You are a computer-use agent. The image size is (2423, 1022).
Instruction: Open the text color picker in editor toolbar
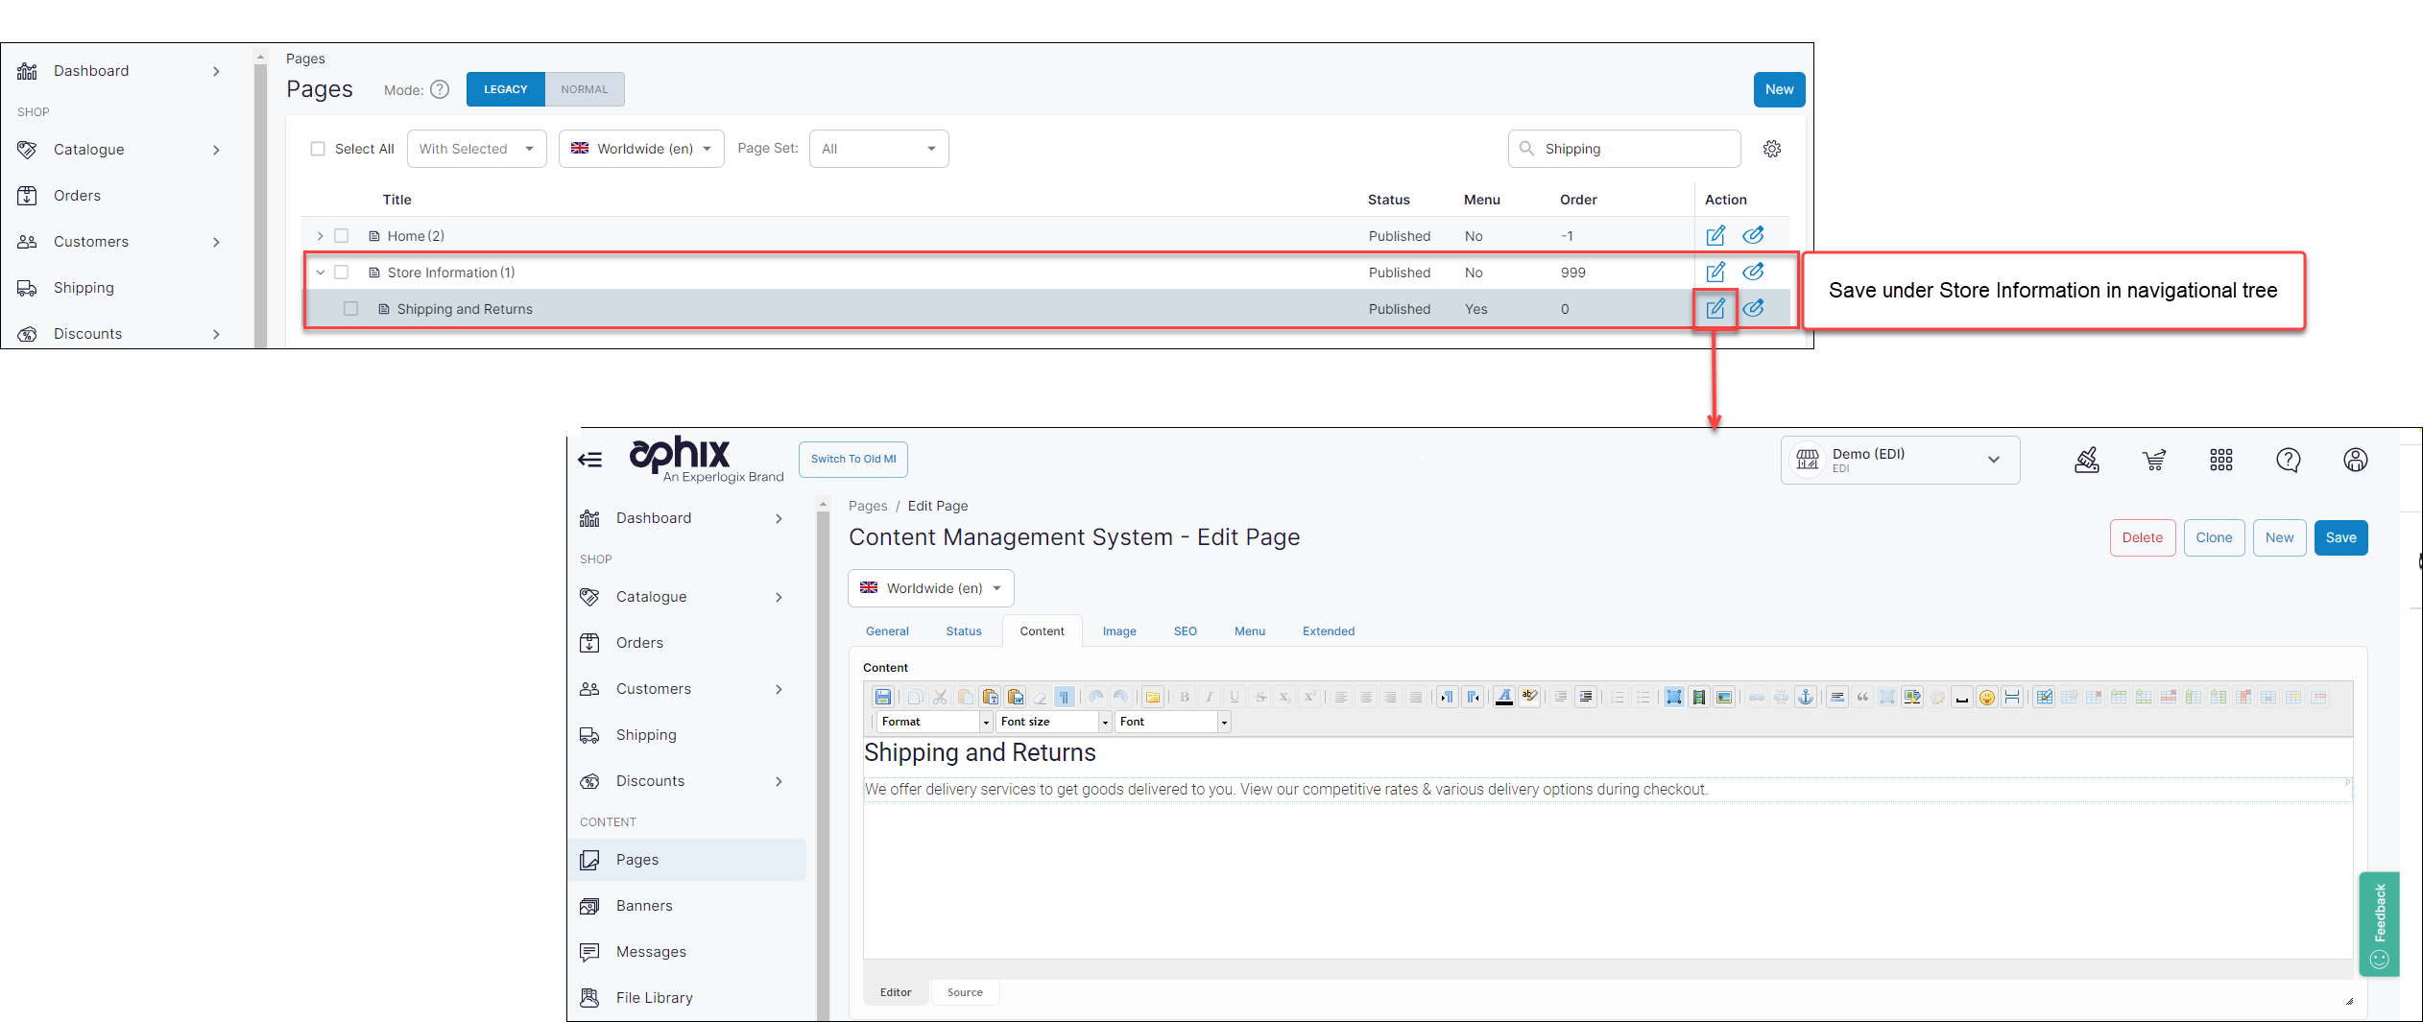1503,697
